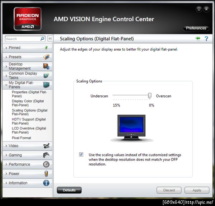Open the Pixel Format page
The width and height of the screenshot is (215, 206).
21,138
